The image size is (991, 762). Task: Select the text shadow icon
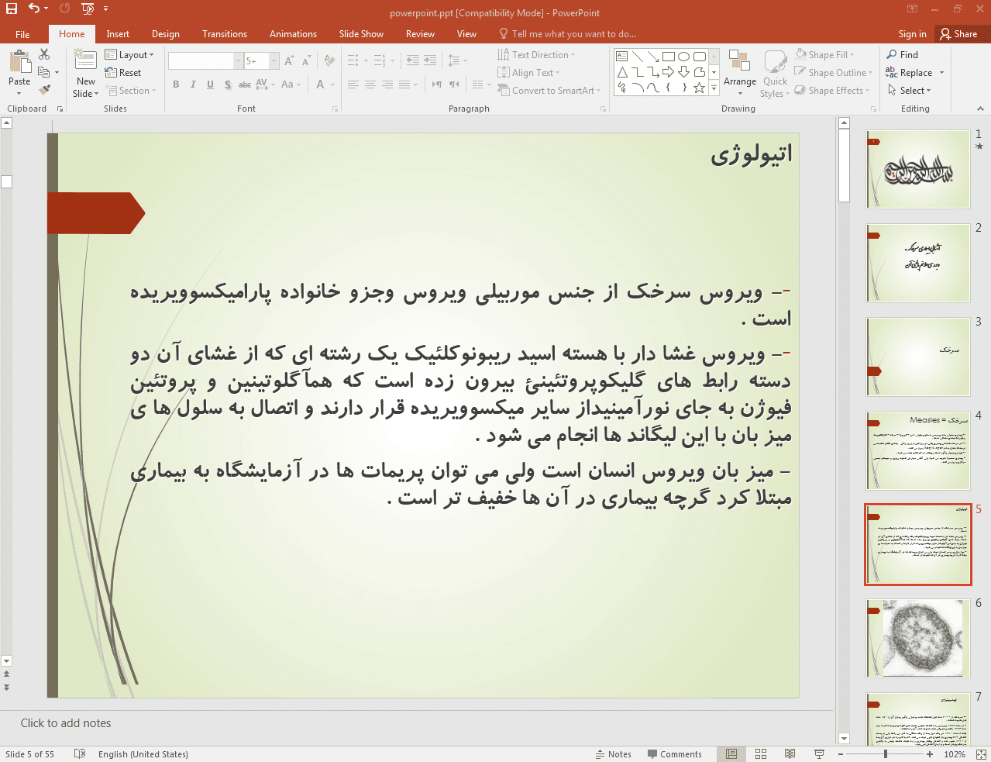227,84
